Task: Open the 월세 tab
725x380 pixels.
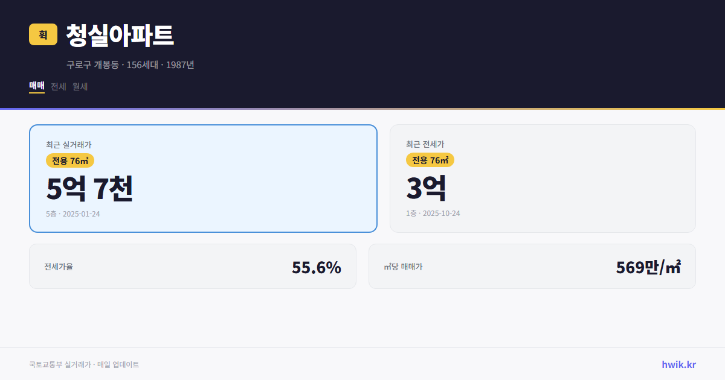Action: (80, 86)
